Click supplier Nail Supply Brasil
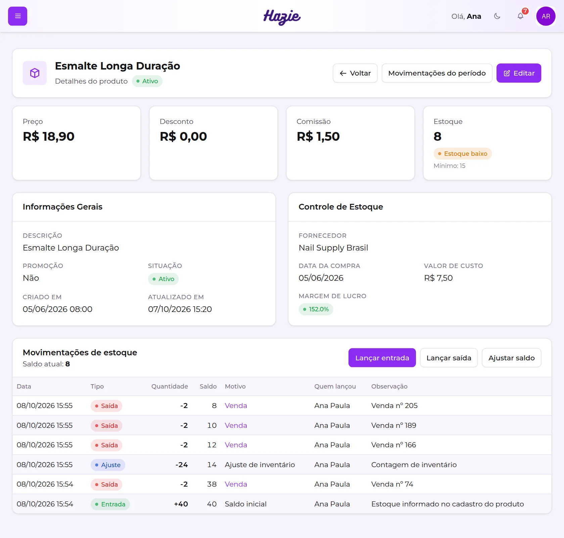This screenshot has width=564, height=538. [333, 248]
